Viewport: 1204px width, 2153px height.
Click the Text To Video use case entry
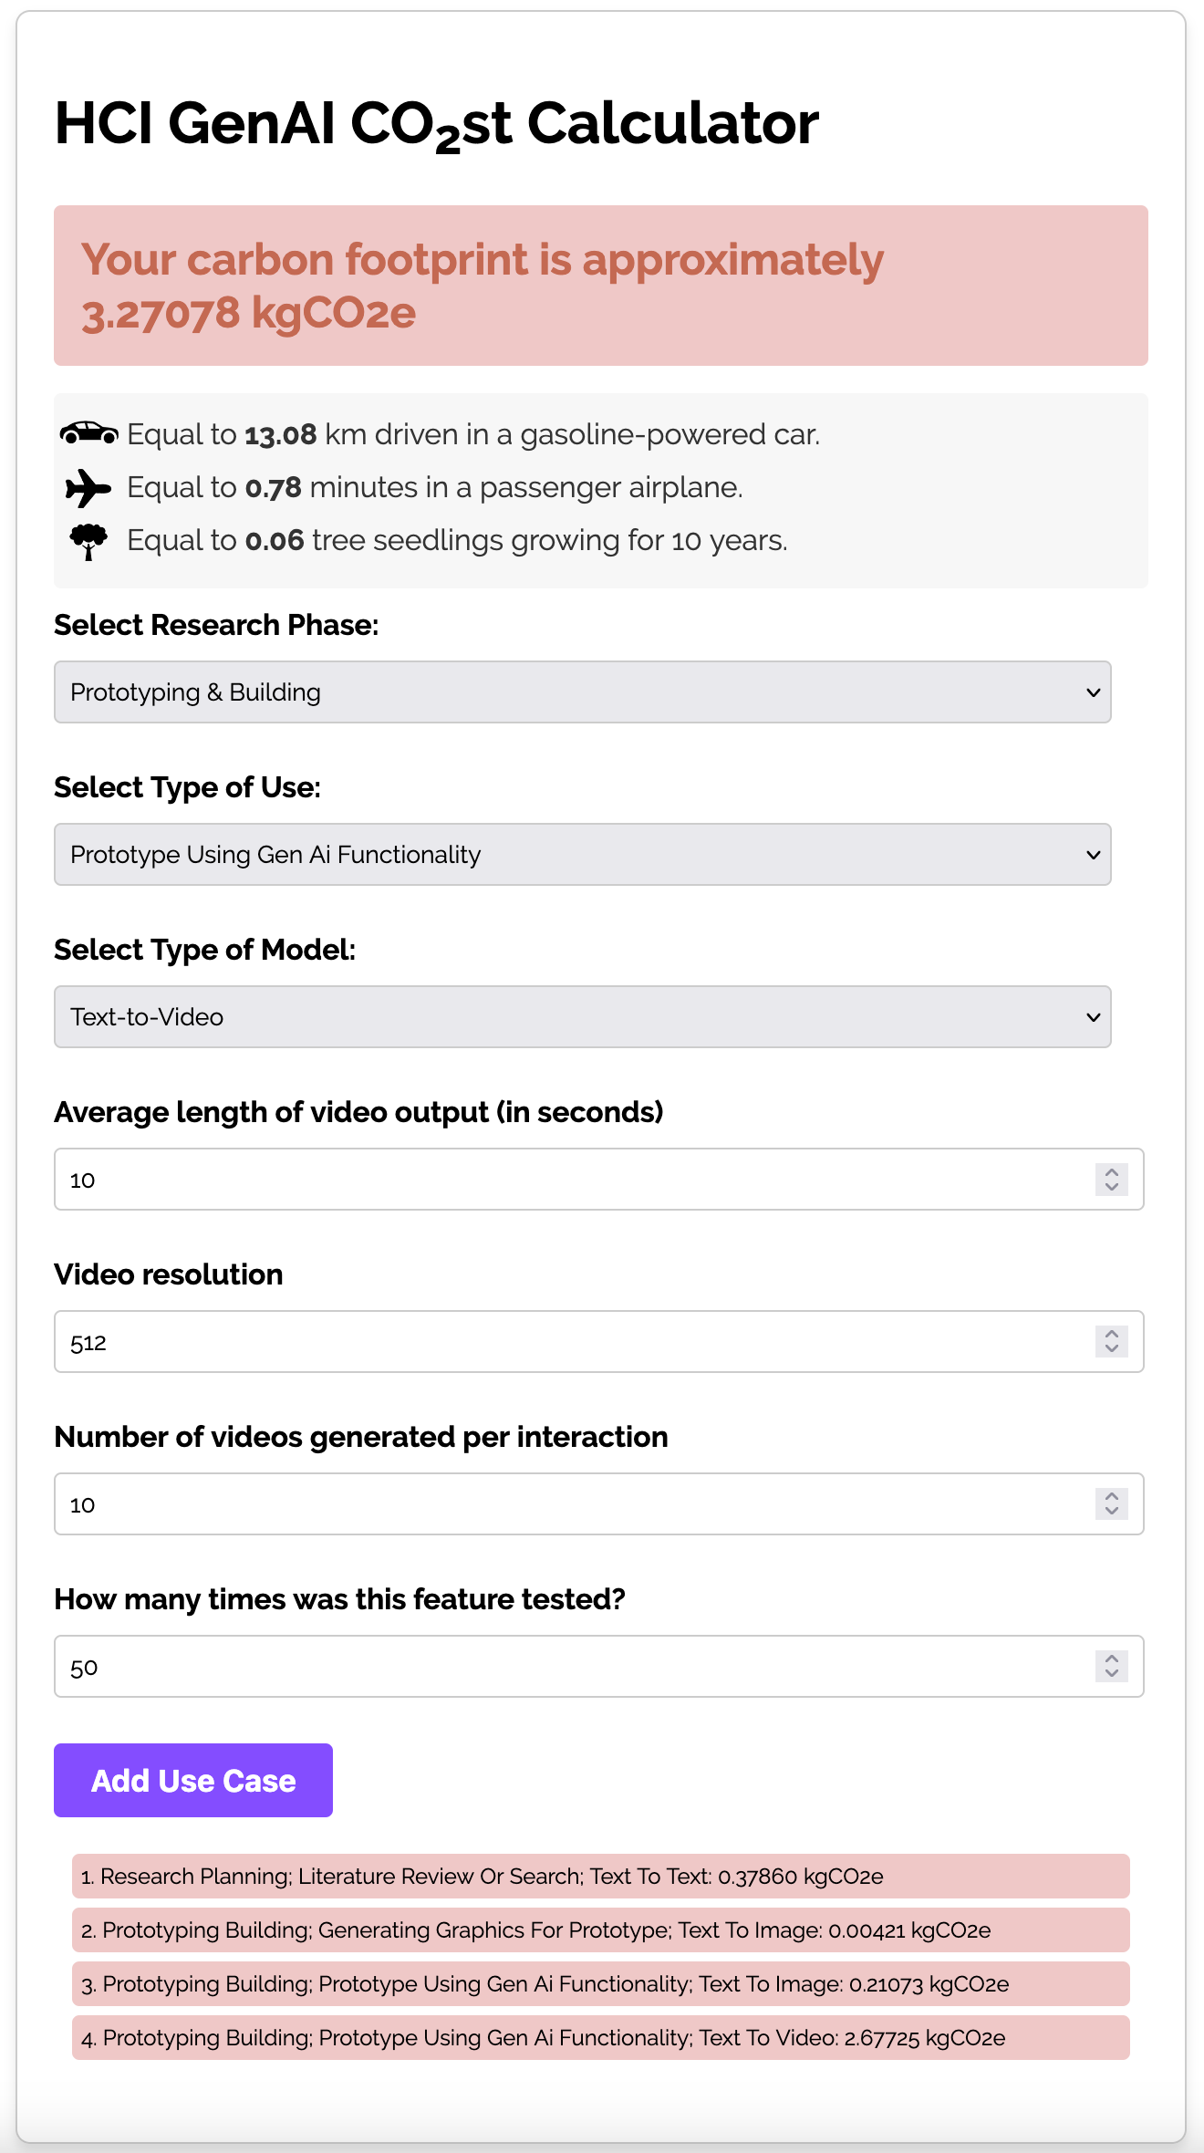pos(600,2038)
